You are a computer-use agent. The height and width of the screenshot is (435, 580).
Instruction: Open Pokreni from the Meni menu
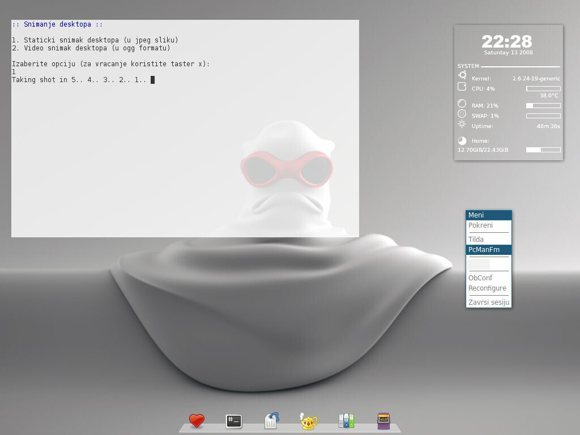[x=481, y=225]
